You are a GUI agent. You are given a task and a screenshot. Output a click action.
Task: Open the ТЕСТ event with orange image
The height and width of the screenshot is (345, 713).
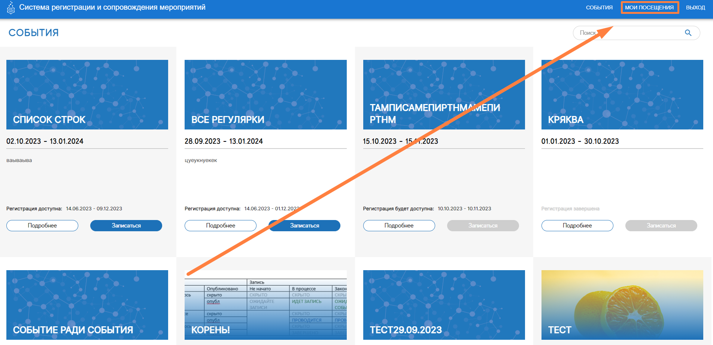pyautogui.click(x=622, y=305)
